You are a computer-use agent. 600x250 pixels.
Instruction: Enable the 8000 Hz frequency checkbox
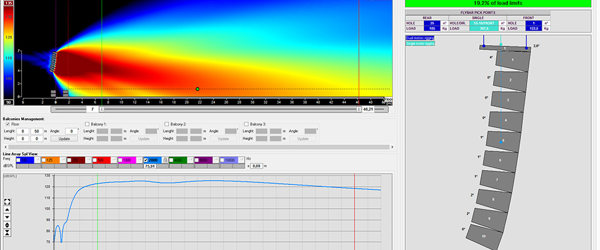(197, 160)
